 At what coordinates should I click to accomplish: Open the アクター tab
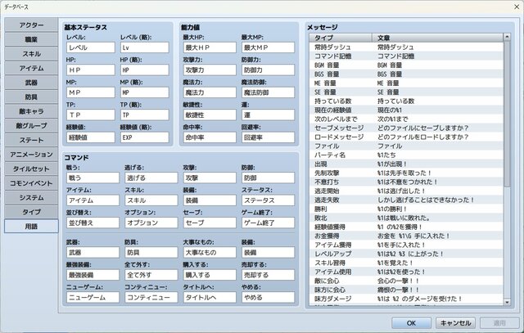31,25
